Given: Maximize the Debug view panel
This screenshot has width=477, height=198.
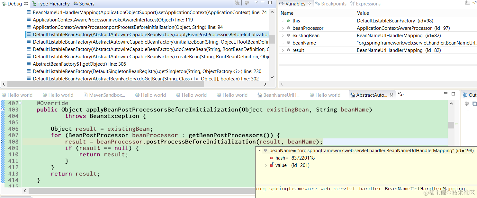Looking at the screenshot, I should tap(271, 2).
